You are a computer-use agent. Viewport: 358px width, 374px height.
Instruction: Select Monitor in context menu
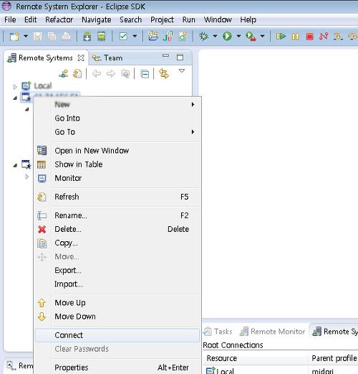click(x=117, y=178)
